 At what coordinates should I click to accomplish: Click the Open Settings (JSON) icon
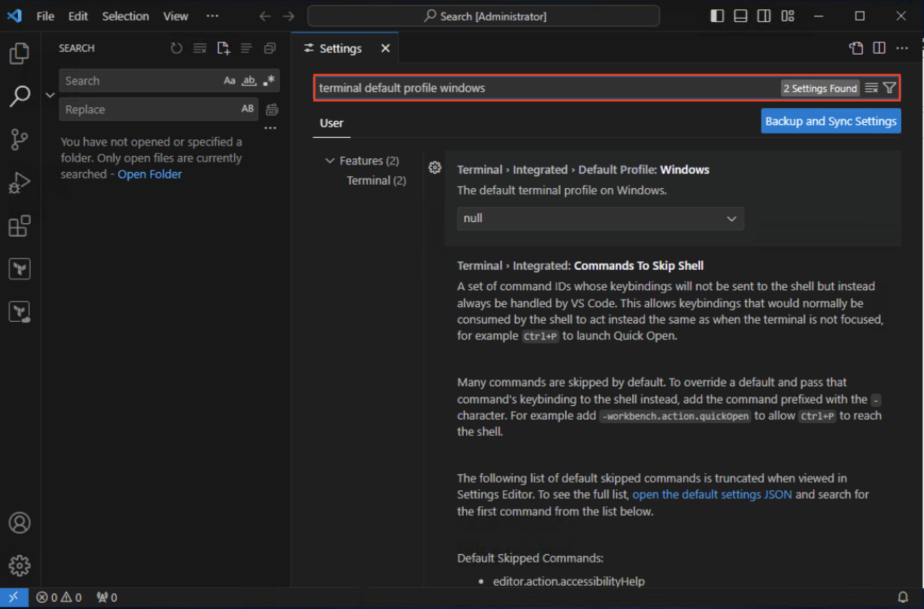(x=856, y=48)
